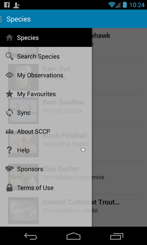This screenshot has width=147, height=245.
Task: Close drawer using hamburger menu icon
Action: click(x=1, y=19)
